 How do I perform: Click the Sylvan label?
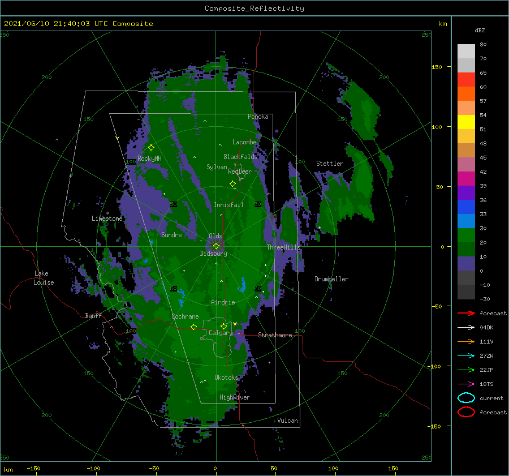coord(217,167)
